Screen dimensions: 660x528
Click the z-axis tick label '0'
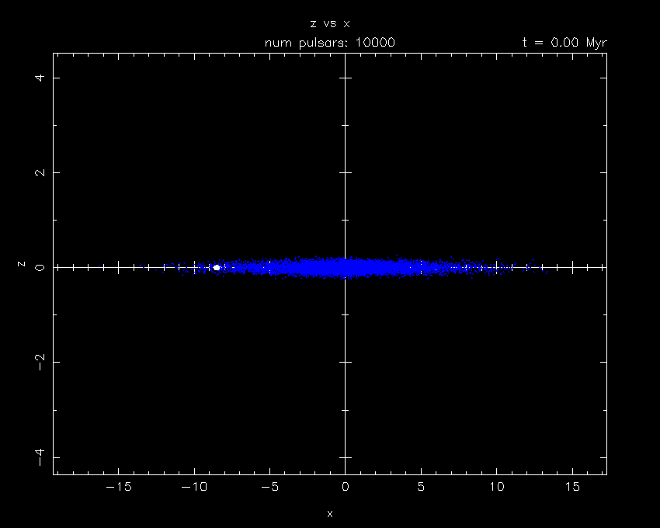[40, 267]
